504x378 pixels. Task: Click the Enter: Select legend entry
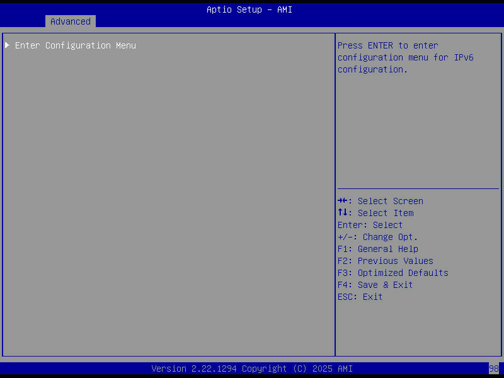(370, 224)
